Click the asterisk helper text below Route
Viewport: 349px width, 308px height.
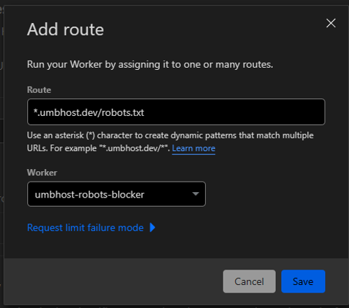tap(170, 142)
